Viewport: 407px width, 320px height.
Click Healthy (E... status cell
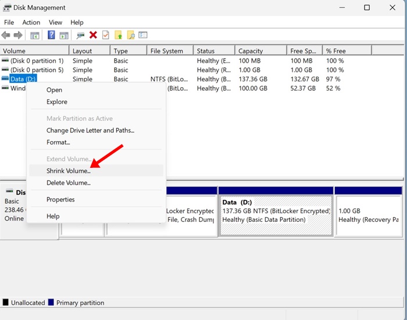(213, 60)
